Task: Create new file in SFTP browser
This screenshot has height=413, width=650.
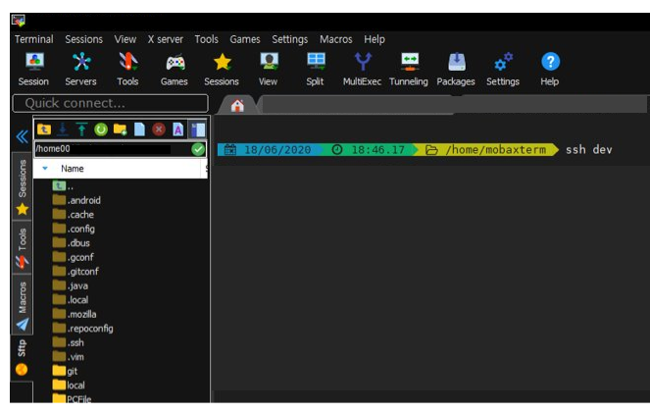Action: click(x=139, y=129)
